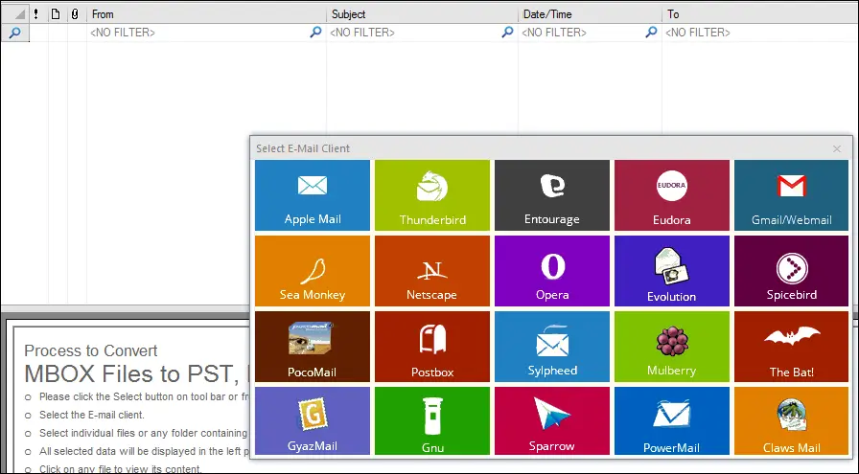
Task: Pick the Netscape client tile
Action: coord(432,271)
